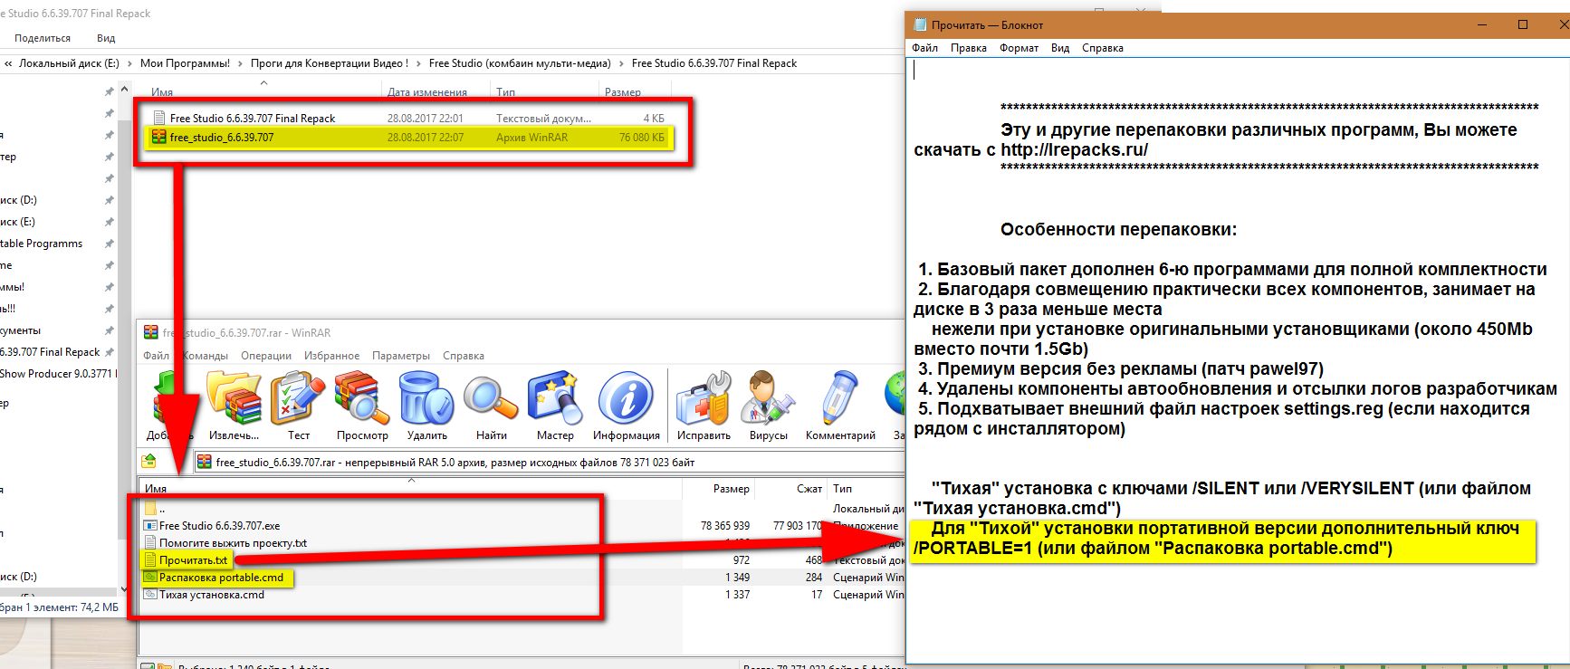
Task: Click the free_studio_6.6.39.707 WinRAR archive icon
Action: (159, 138)
